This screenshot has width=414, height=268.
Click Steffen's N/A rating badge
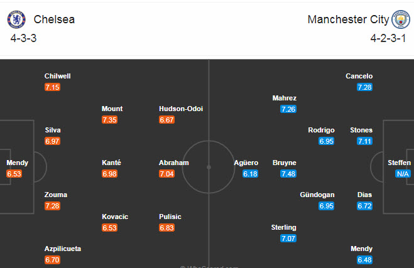(403, 174)
